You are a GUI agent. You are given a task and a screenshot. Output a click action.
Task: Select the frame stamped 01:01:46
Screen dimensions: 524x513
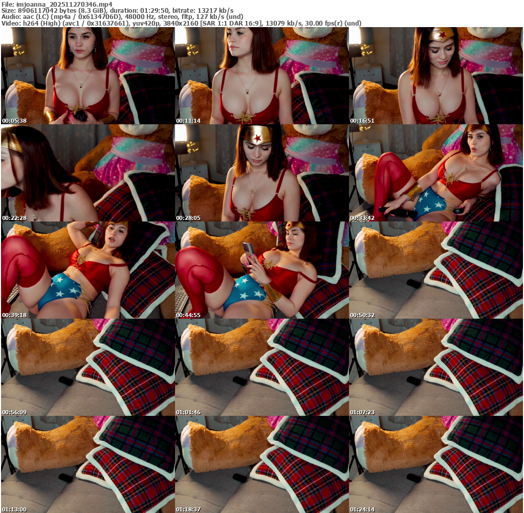[261, 367]
